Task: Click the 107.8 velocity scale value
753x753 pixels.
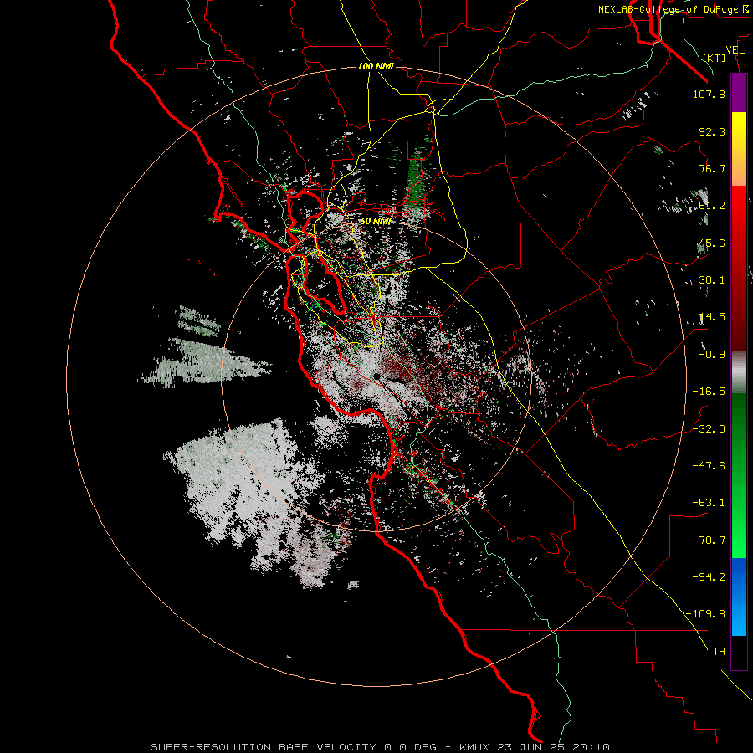Action: click(x=709, y=94)
